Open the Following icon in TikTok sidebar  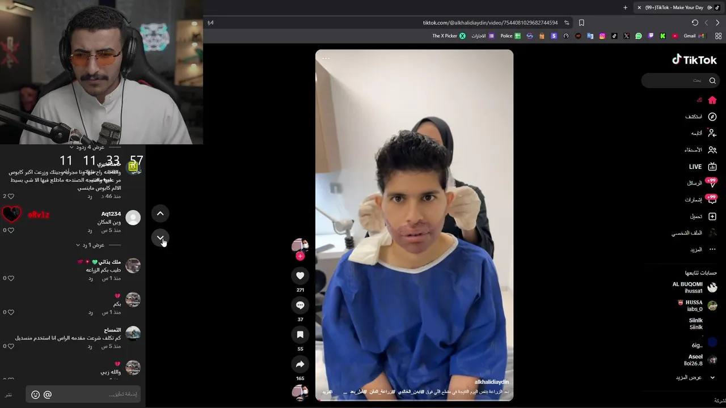(712, 133)
